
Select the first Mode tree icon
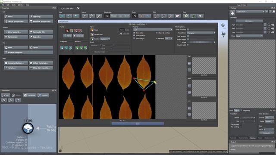(x=135, y=16)
